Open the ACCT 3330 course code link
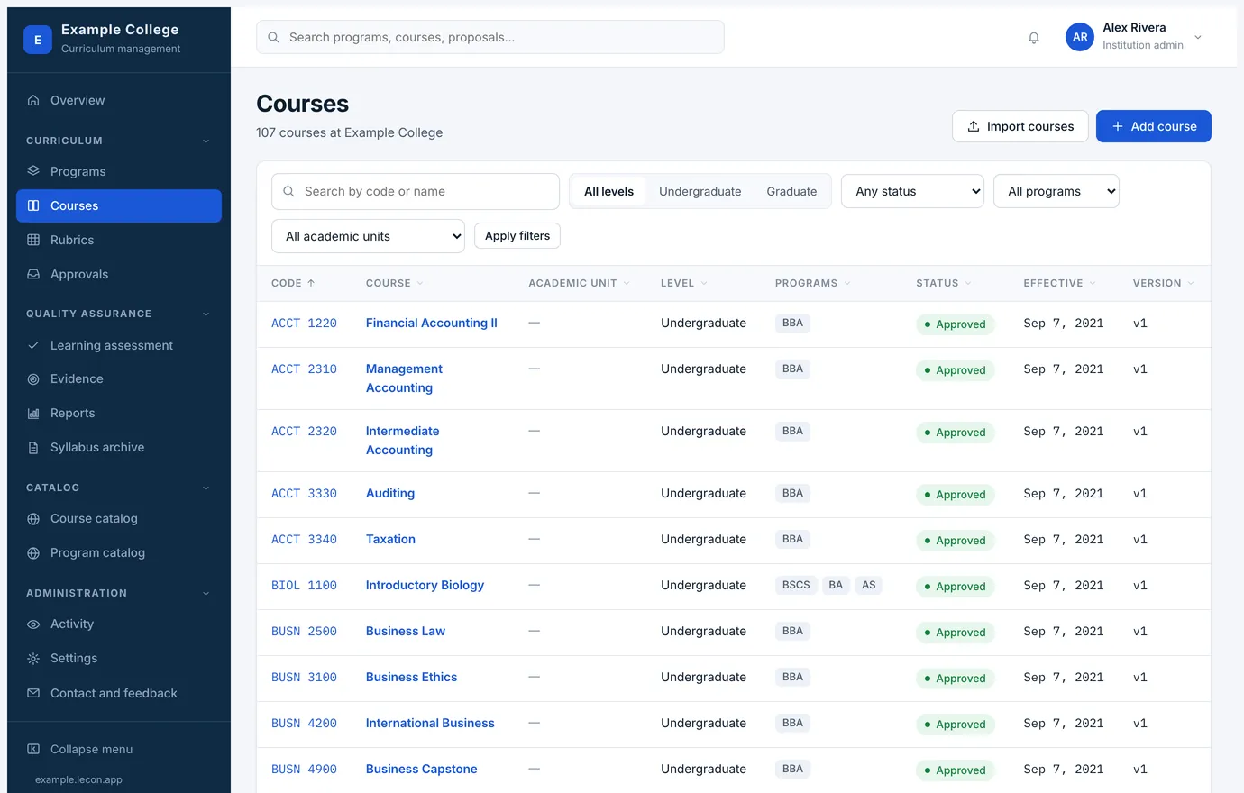The width and height of the screenshot is (1244, 793). tap(304, 494)
